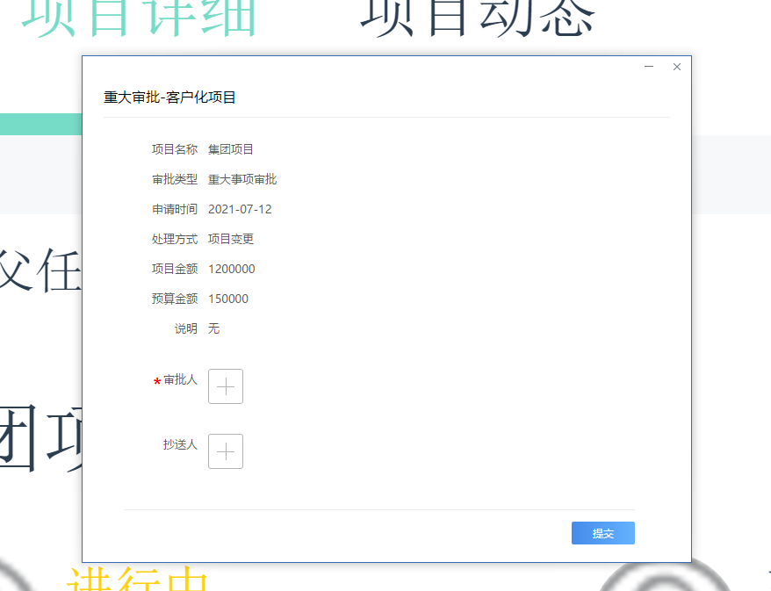
Task: Click the application date 2021-07-12
Action: click(x=240, y=210)
